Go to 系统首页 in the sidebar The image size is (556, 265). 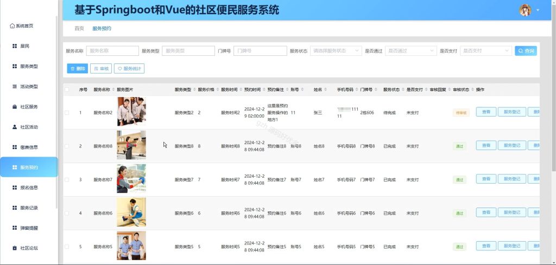pos(22,26)
